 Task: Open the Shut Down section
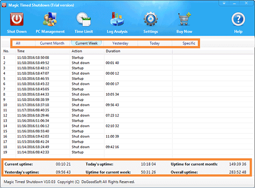pos(17,23)
